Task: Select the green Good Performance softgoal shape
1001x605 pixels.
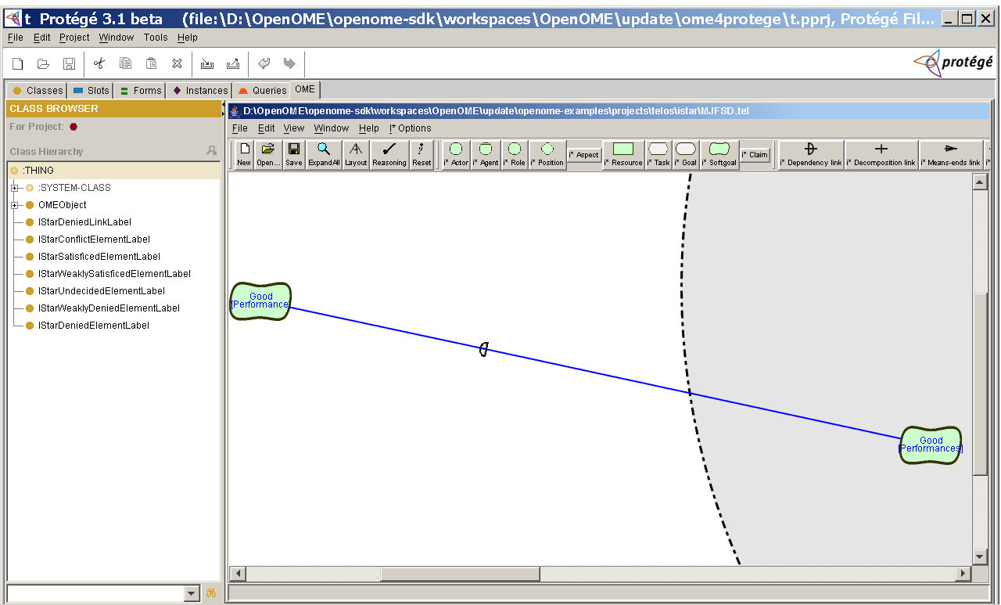Action: tap(260, 301)
